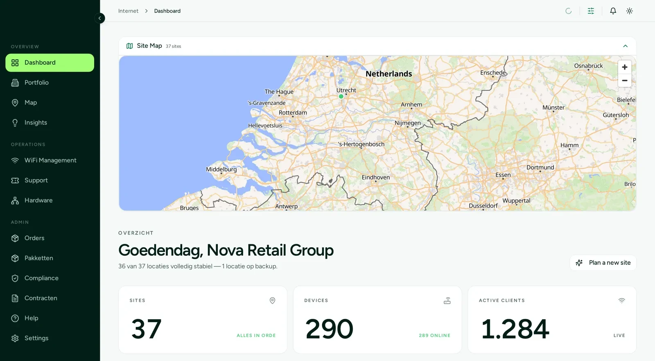The image size is (655, 361).
Task: Click the Dashboard breadcrumb
Action: click(167, 11)
